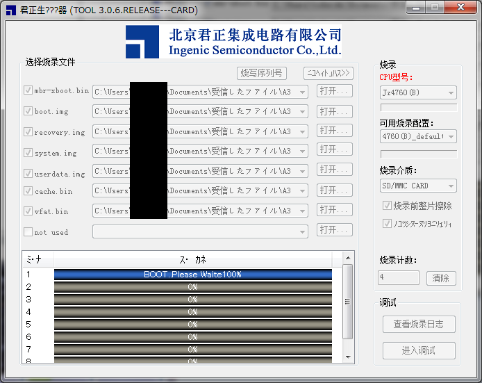Expand the vfat.bin path dropdown
This screenshot has height=383, width=482.
point(303,211)
